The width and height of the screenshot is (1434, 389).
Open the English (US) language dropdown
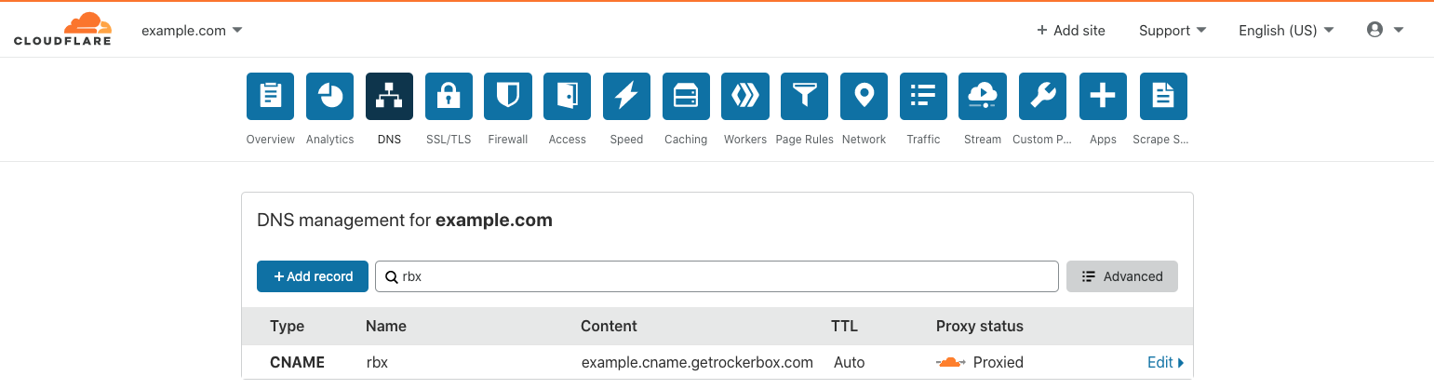click(1286, 31)
